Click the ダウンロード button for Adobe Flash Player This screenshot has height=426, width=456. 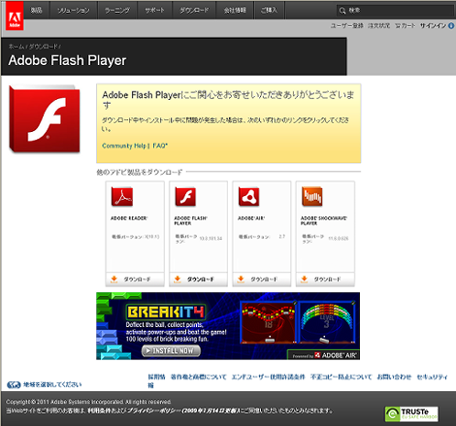198,279
